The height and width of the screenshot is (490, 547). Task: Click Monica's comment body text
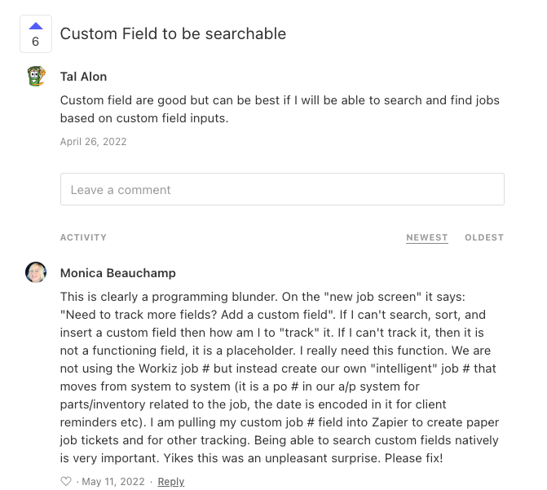coord(280,377)
